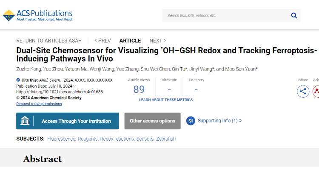Open author Zuzhe Kang
The image size is (319, 170).
click(x=28, y=69)
